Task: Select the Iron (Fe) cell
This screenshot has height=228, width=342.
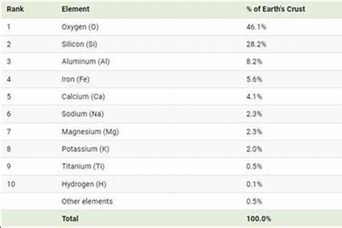Action: (x=76, y=79)
